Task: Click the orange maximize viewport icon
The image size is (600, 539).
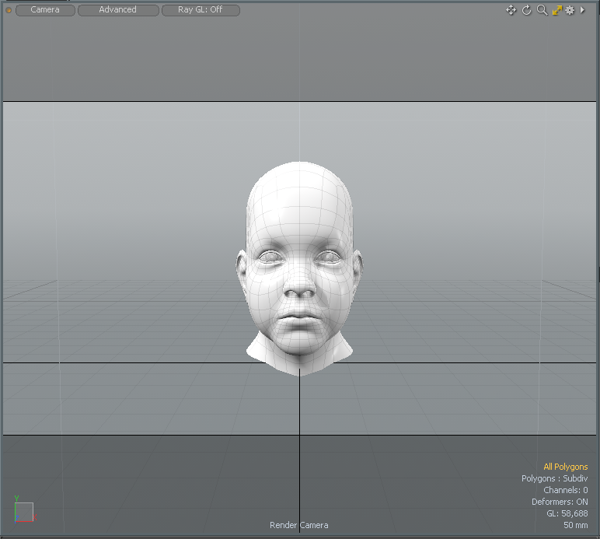Action: 556,10
